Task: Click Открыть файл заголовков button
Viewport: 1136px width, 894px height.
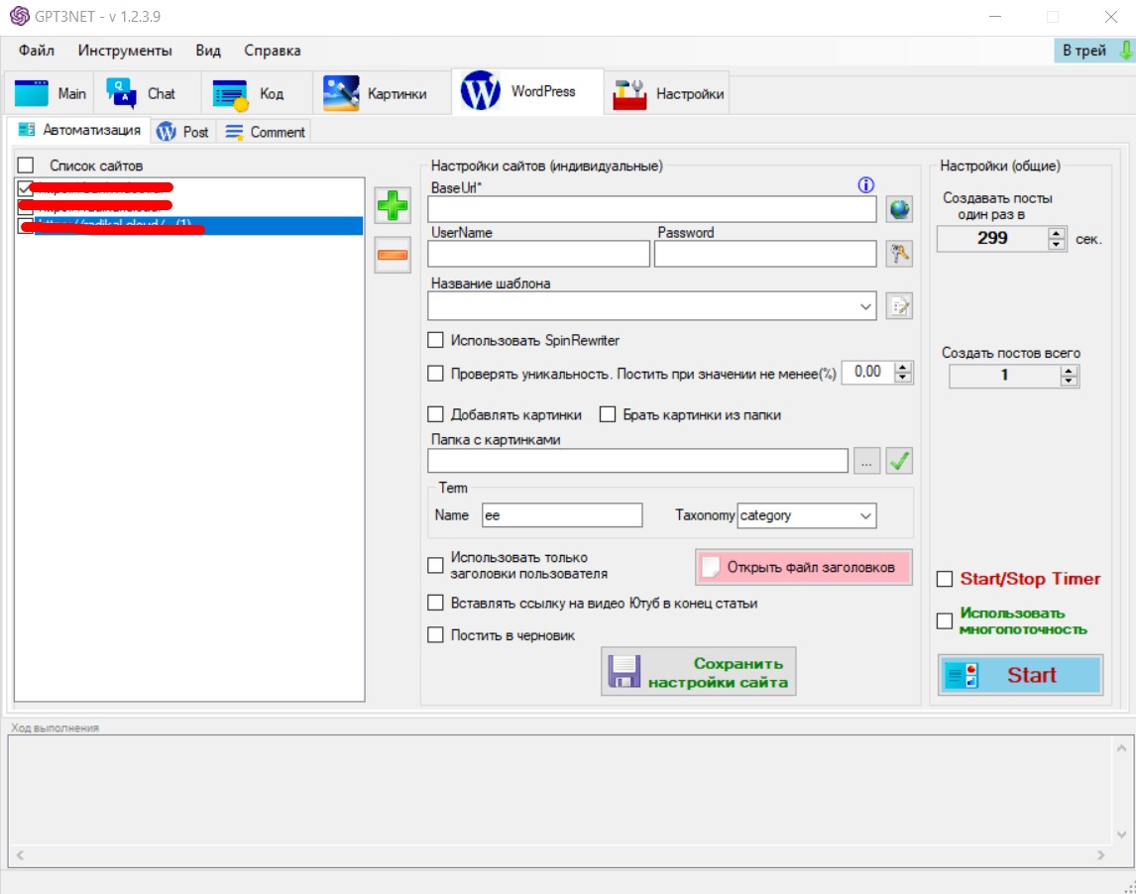Action: [x=804, y=567]
